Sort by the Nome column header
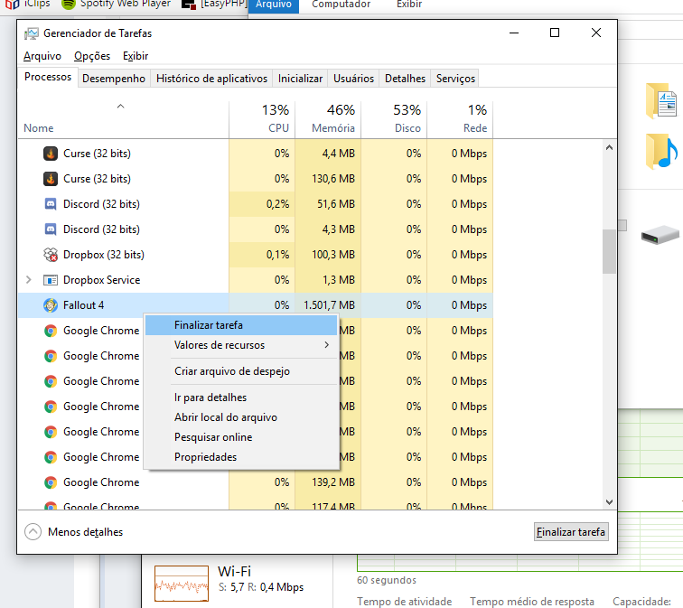The height and width of the screenshot is (608, 683). click(x=124, y=120)
